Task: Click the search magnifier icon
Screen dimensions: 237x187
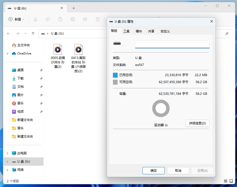Action: pyautogui.click(x=227, y=34)
